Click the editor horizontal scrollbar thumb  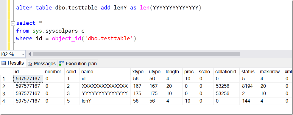point(137,54)
